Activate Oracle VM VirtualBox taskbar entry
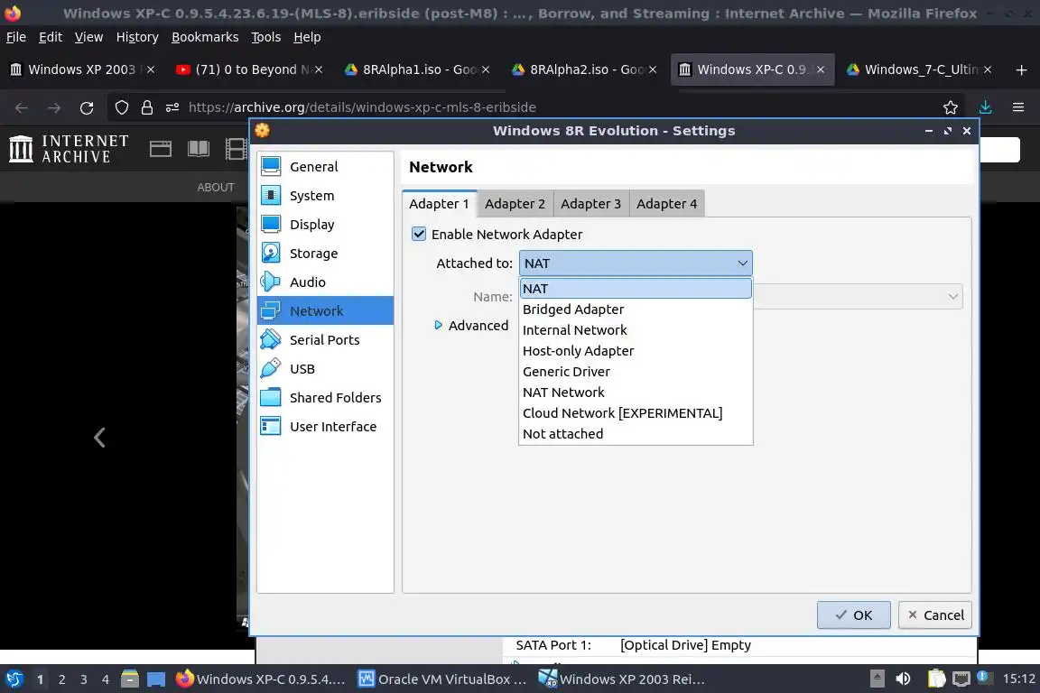Image resolution: width=1040 pixels, height=693 pixels. point(443,679)
